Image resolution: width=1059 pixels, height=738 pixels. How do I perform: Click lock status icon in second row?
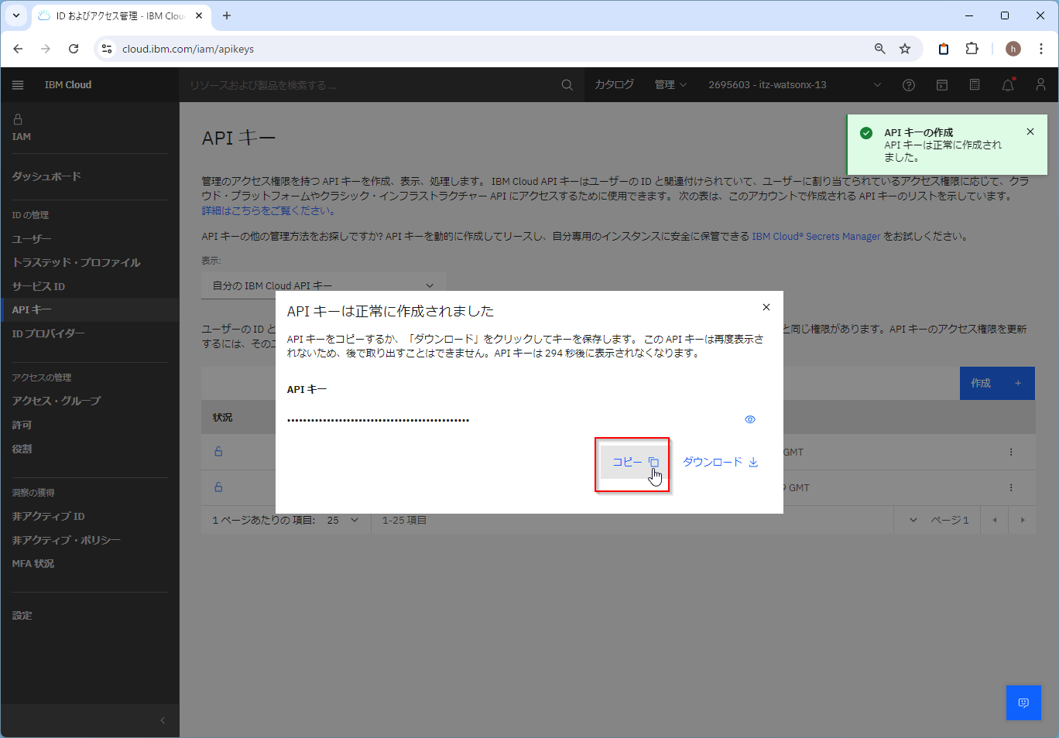(218, 487)
